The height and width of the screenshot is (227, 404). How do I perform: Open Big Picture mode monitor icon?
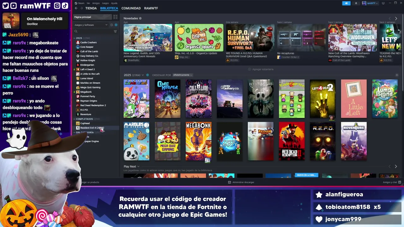coord(383,3)
